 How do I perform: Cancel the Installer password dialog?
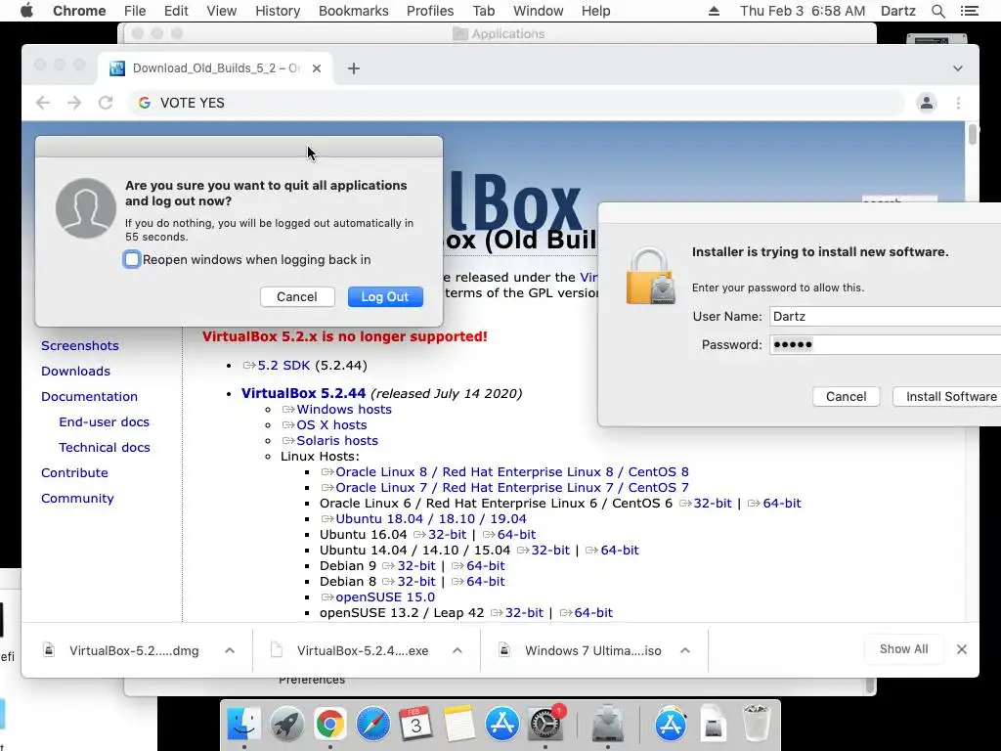[x=846, y=397]
